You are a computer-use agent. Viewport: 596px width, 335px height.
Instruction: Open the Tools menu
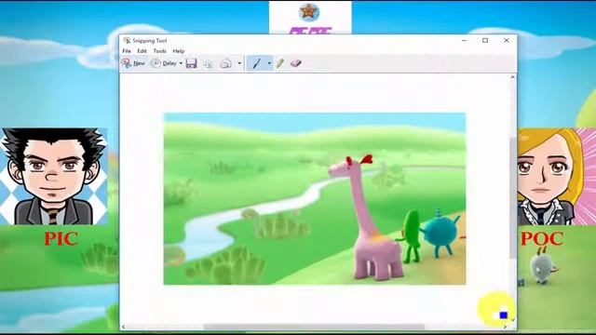pos(159,51)
